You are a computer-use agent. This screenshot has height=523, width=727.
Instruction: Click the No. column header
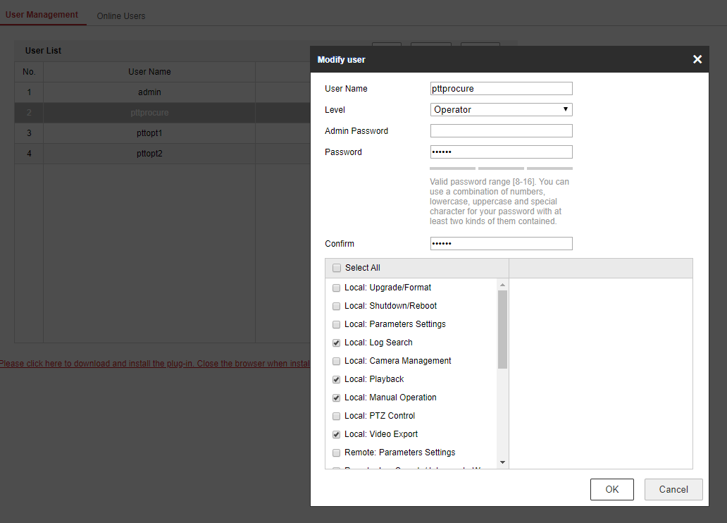29,72
